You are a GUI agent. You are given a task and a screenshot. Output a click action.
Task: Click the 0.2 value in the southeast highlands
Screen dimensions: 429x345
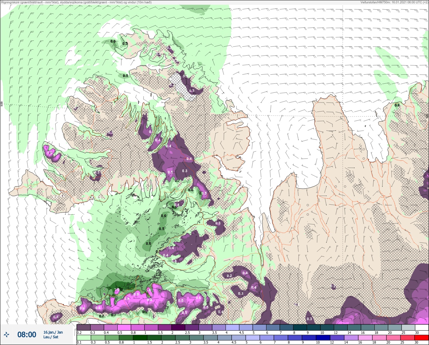pos(333,286)
